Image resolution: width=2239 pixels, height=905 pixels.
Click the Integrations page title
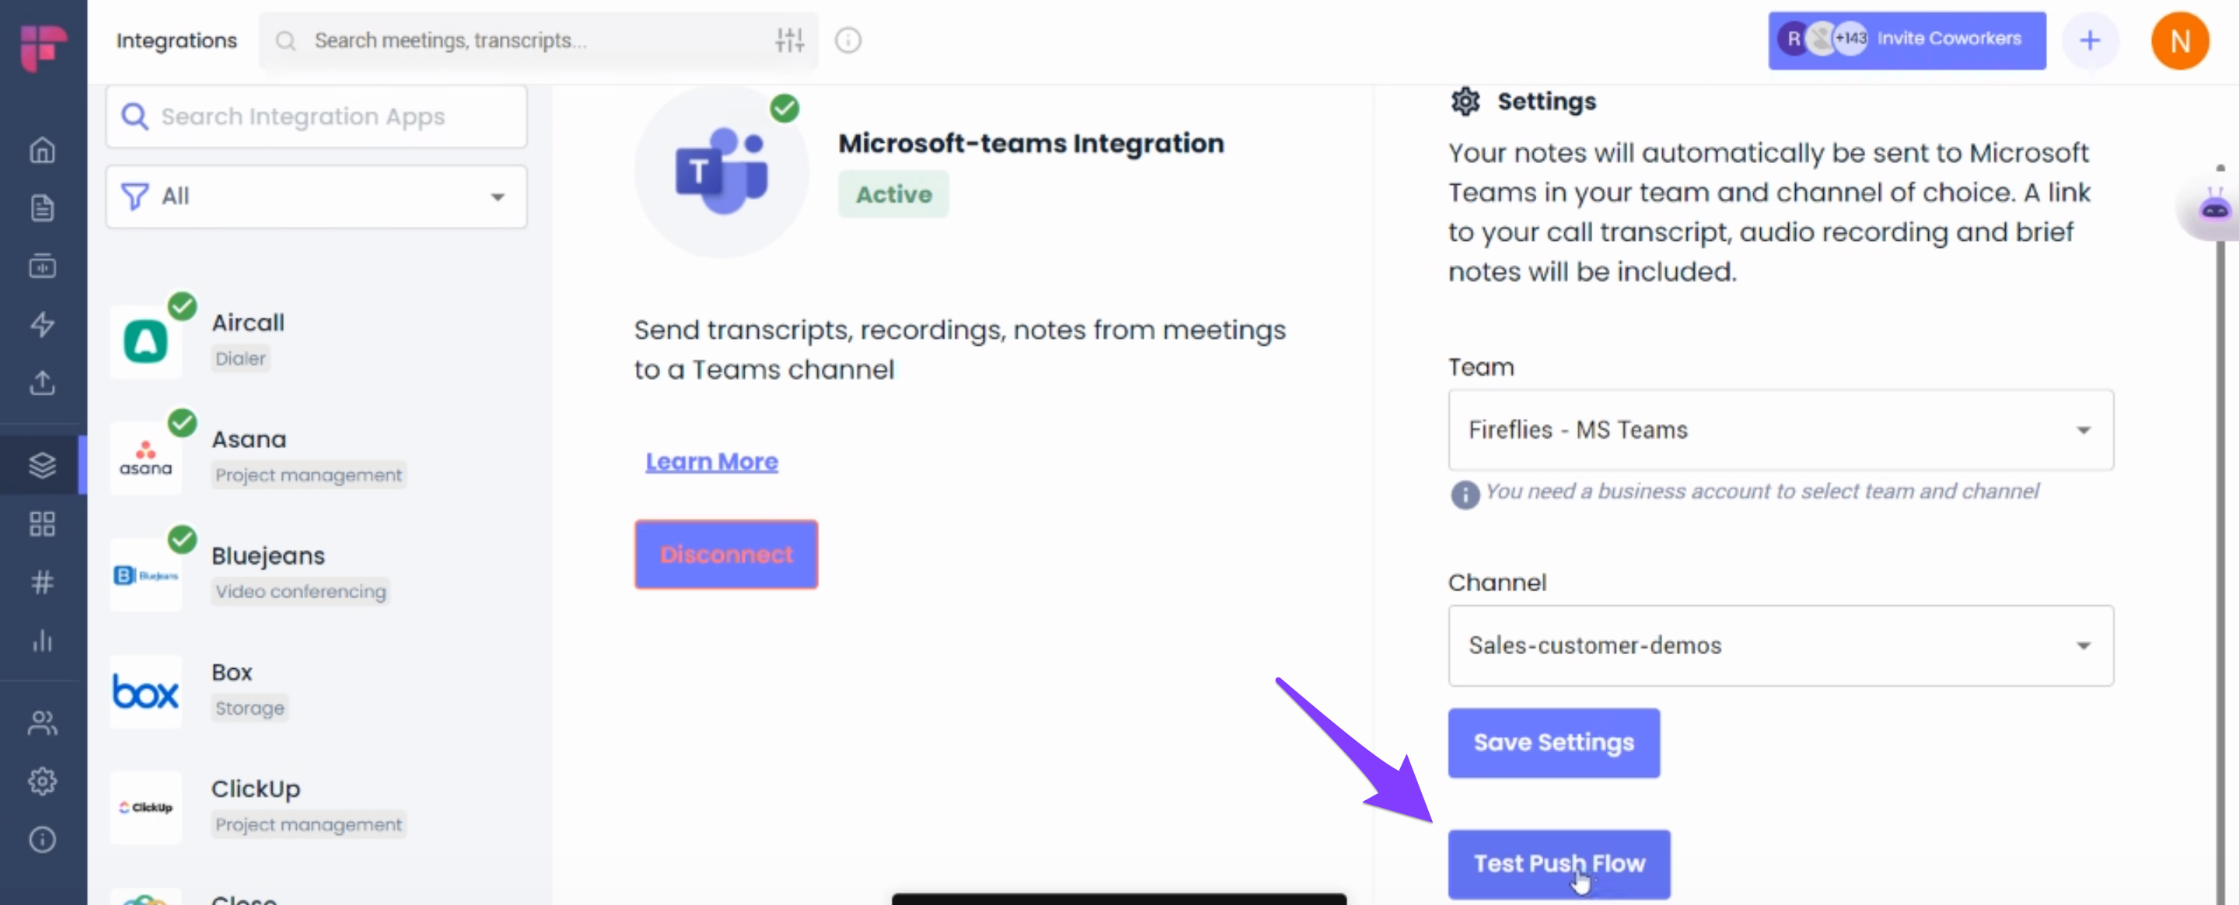point(176,41)
